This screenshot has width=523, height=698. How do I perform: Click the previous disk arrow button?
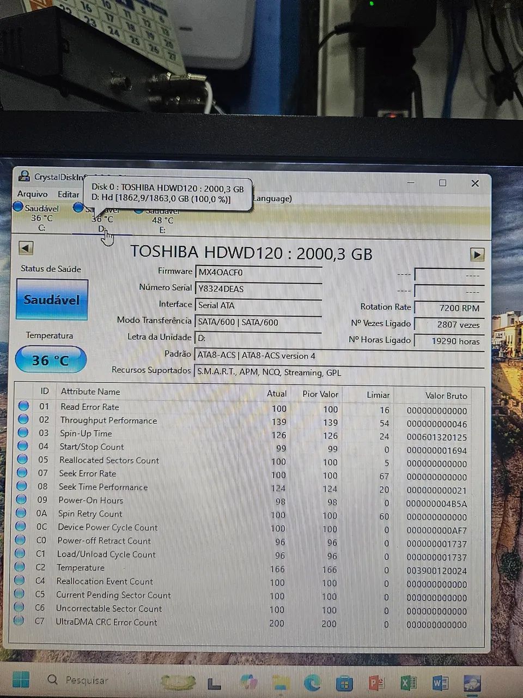26,248
